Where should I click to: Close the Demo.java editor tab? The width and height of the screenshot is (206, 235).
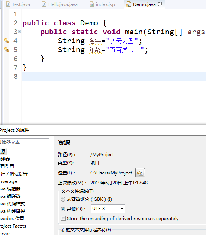click(x=160, y=4)
